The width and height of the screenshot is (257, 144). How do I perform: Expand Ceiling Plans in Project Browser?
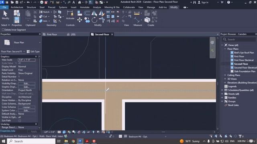225,75
